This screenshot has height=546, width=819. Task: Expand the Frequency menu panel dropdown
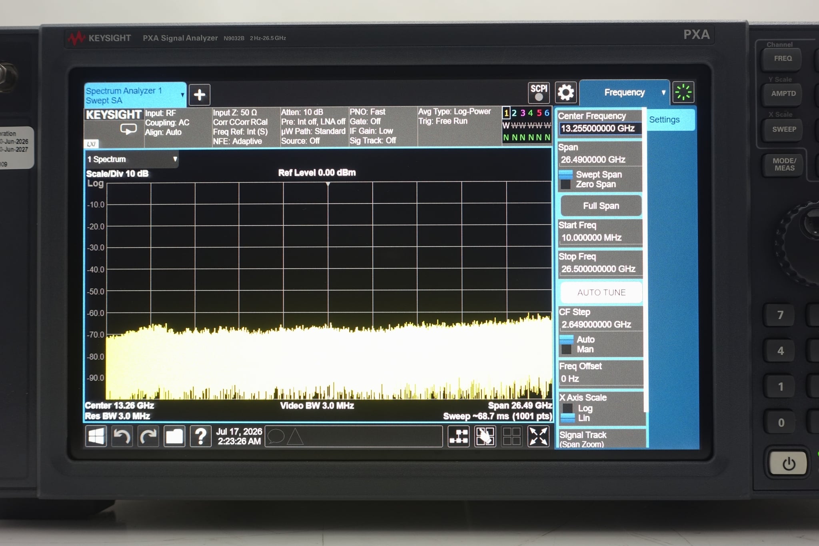[x=663, y=92]
